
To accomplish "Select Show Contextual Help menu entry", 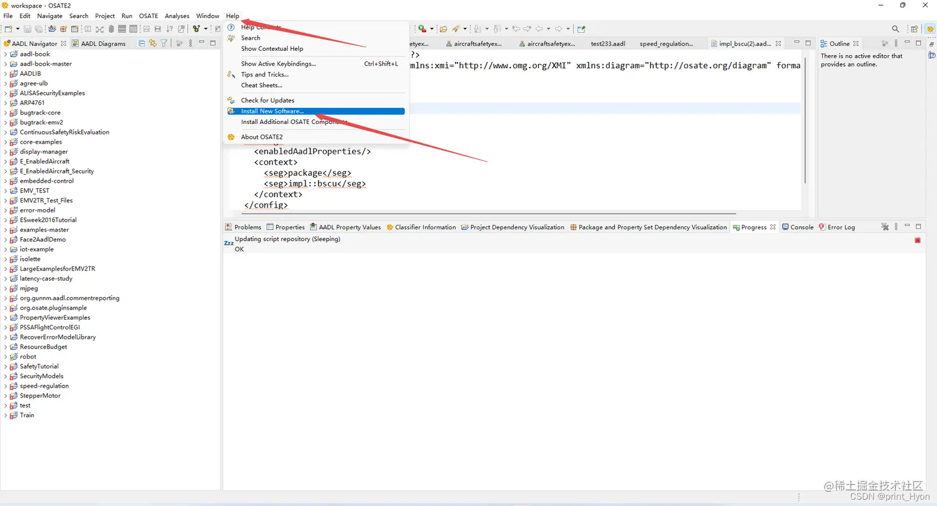I will tap(316, 49).
